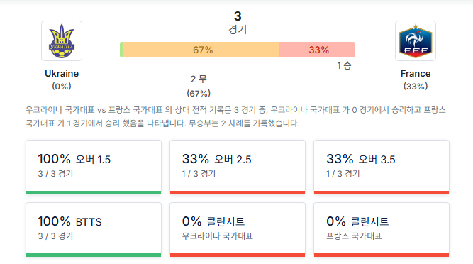Image resolution: width=473 pixels, height=264 pixels.
Task: Click the (67%) label under draws
Action: click(199, 93)
